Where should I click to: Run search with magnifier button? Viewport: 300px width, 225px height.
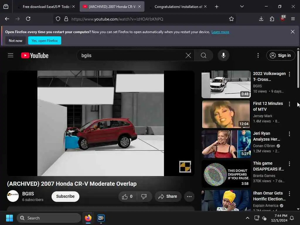tap(204, 55)
